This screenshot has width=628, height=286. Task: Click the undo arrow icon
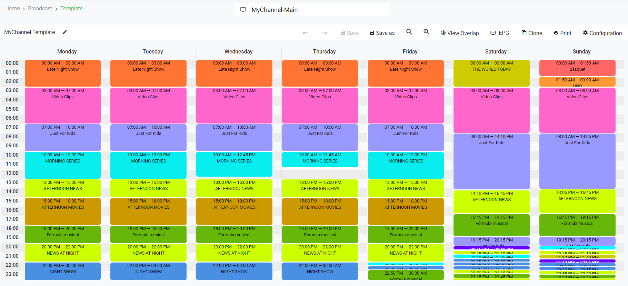(305, 33)
